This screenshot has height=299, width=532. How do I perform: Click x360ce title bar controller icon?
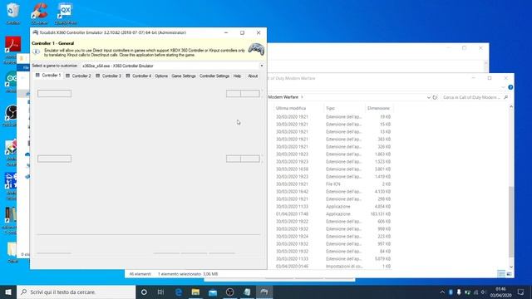(35, 32)
